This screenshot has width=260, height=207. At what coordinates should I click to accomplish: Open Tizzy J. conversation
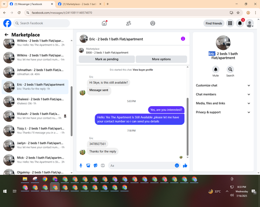35,131
